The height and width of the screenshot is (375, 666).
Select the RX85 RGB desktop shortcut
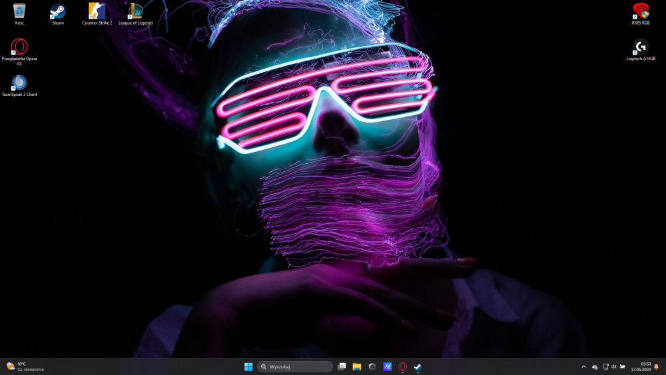641,14
